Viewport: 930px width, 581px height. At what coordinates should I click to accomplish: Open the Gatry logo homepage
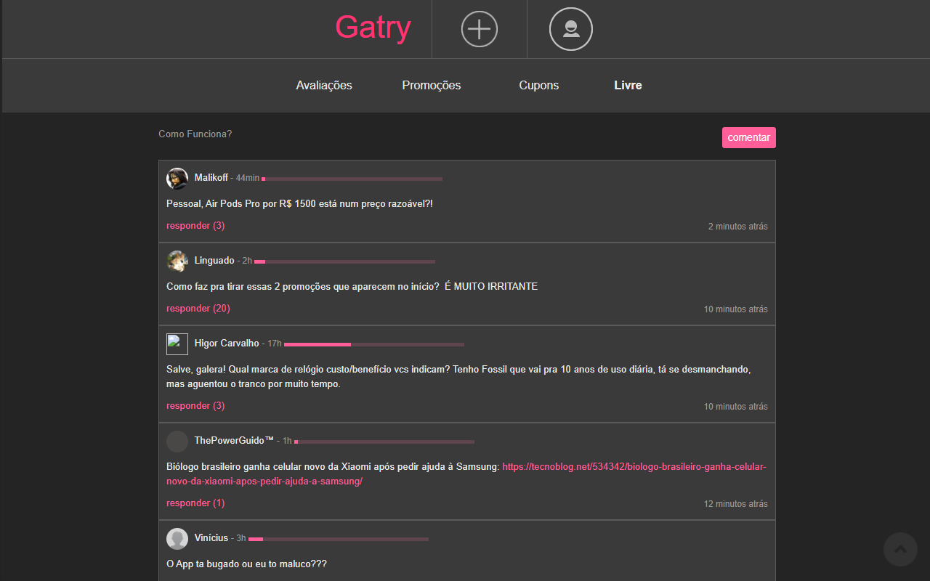point(373,28)
